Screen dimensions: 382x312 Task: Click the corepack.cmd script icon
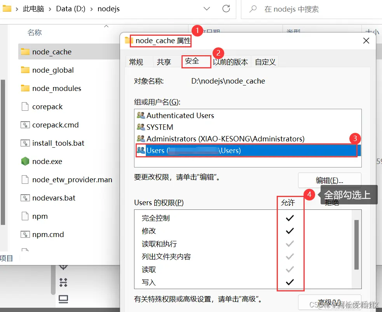pyautogui.click(x=25, y=125)
